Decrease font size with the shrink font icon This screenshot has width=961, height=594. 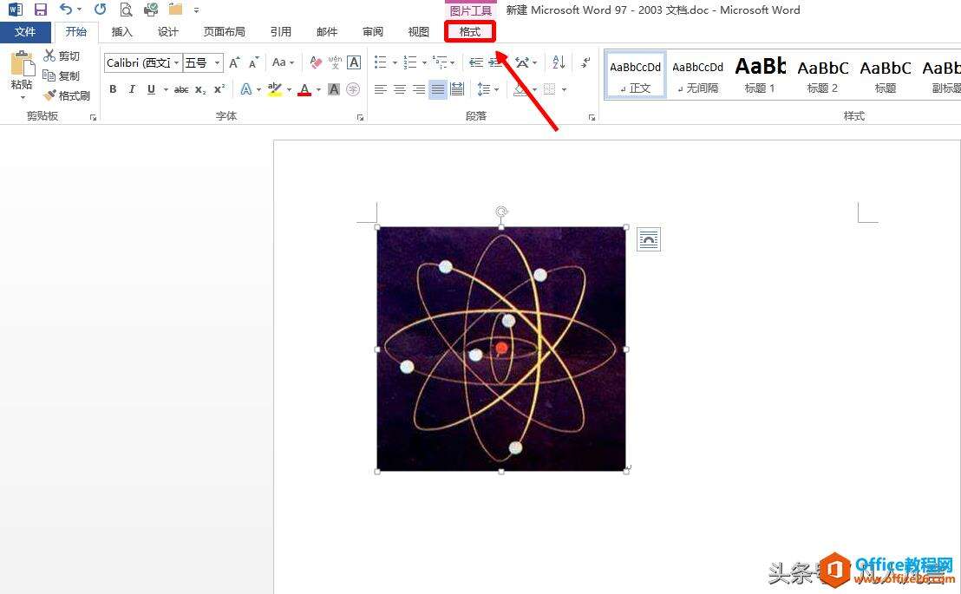254,62
